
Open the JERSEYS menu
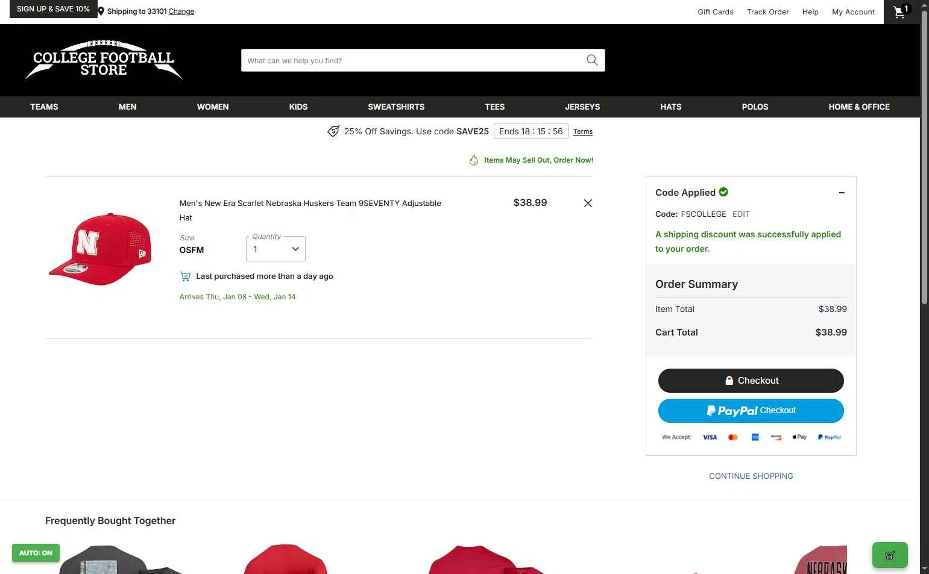coord(582,107)
